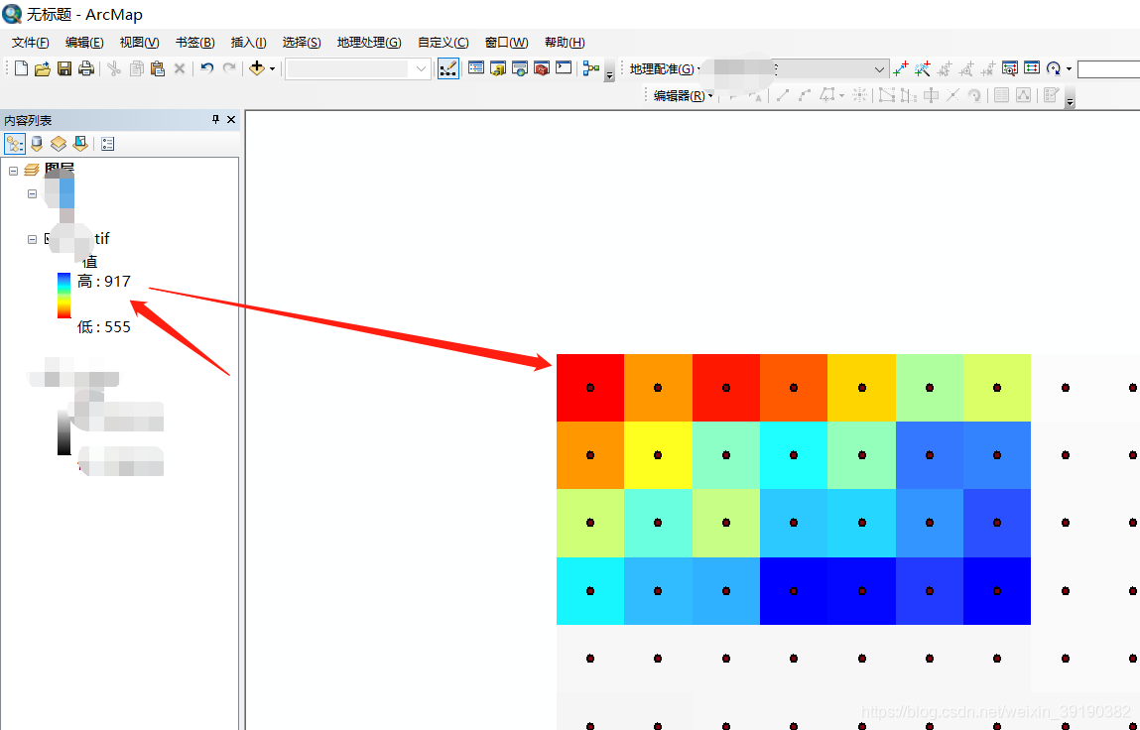Open the 书签(B) menu
Image resolution: width=1140 pixels, height=730 pixels.
pos(194,42)
